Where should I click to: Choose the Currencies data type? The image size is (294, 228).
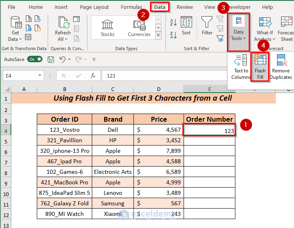tap(139, 28)
